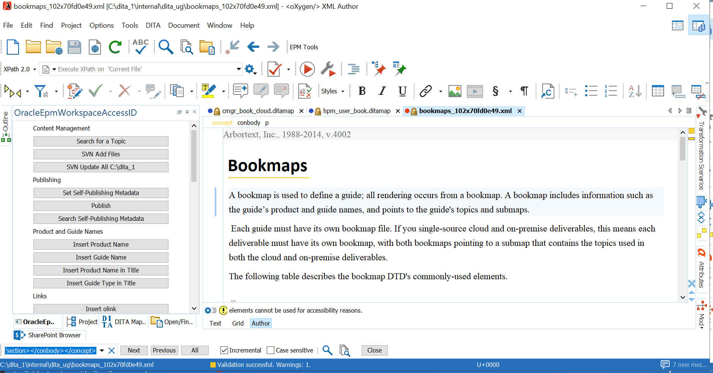713x373 pixels.
Task: Switch to Grid editing mode tab
Action: coord(238,323)
